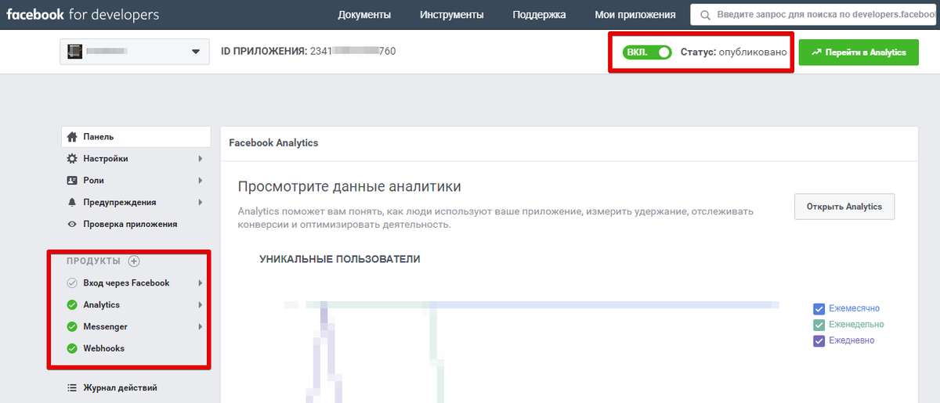Click the app thumbnail in selector
This screenshot has width=940, height=403.
pos(75,52)
